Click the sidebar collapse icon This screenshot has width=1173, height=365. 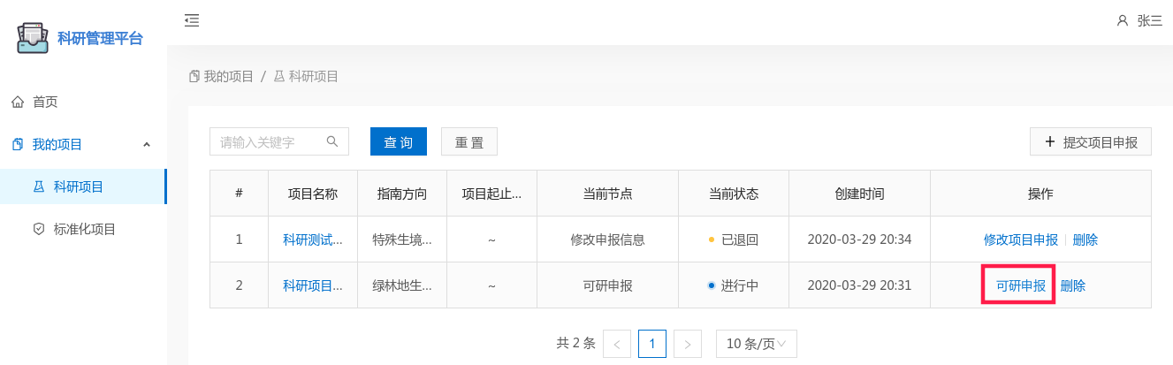pyautogui.click(x=192, y=20)
